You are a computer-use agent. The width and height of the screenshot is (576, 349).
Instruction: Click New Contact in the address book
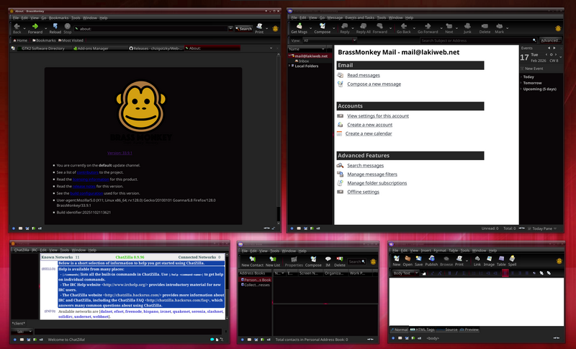point(251,261)
